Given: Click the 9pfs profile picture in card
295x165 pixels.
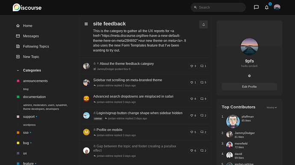Looking at the screenshot, I should pos(249,46).
